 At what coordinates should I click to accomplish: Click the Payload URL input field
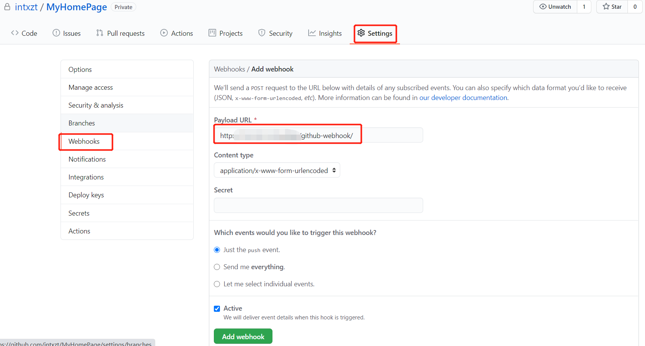click(x=319, y=135)
